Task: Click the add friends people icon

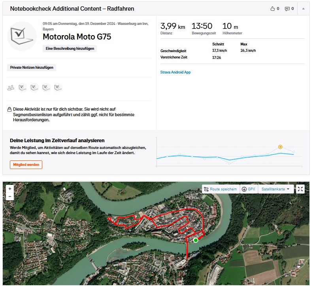Action: pos(11,87)
